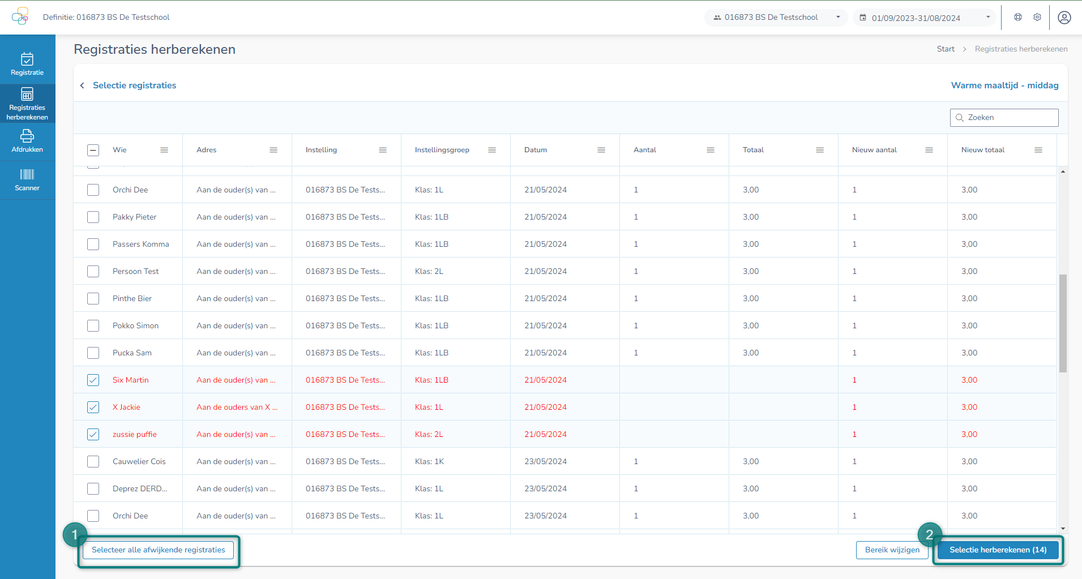
Task: Open the Datum column menu
Action: click(601, 150)
